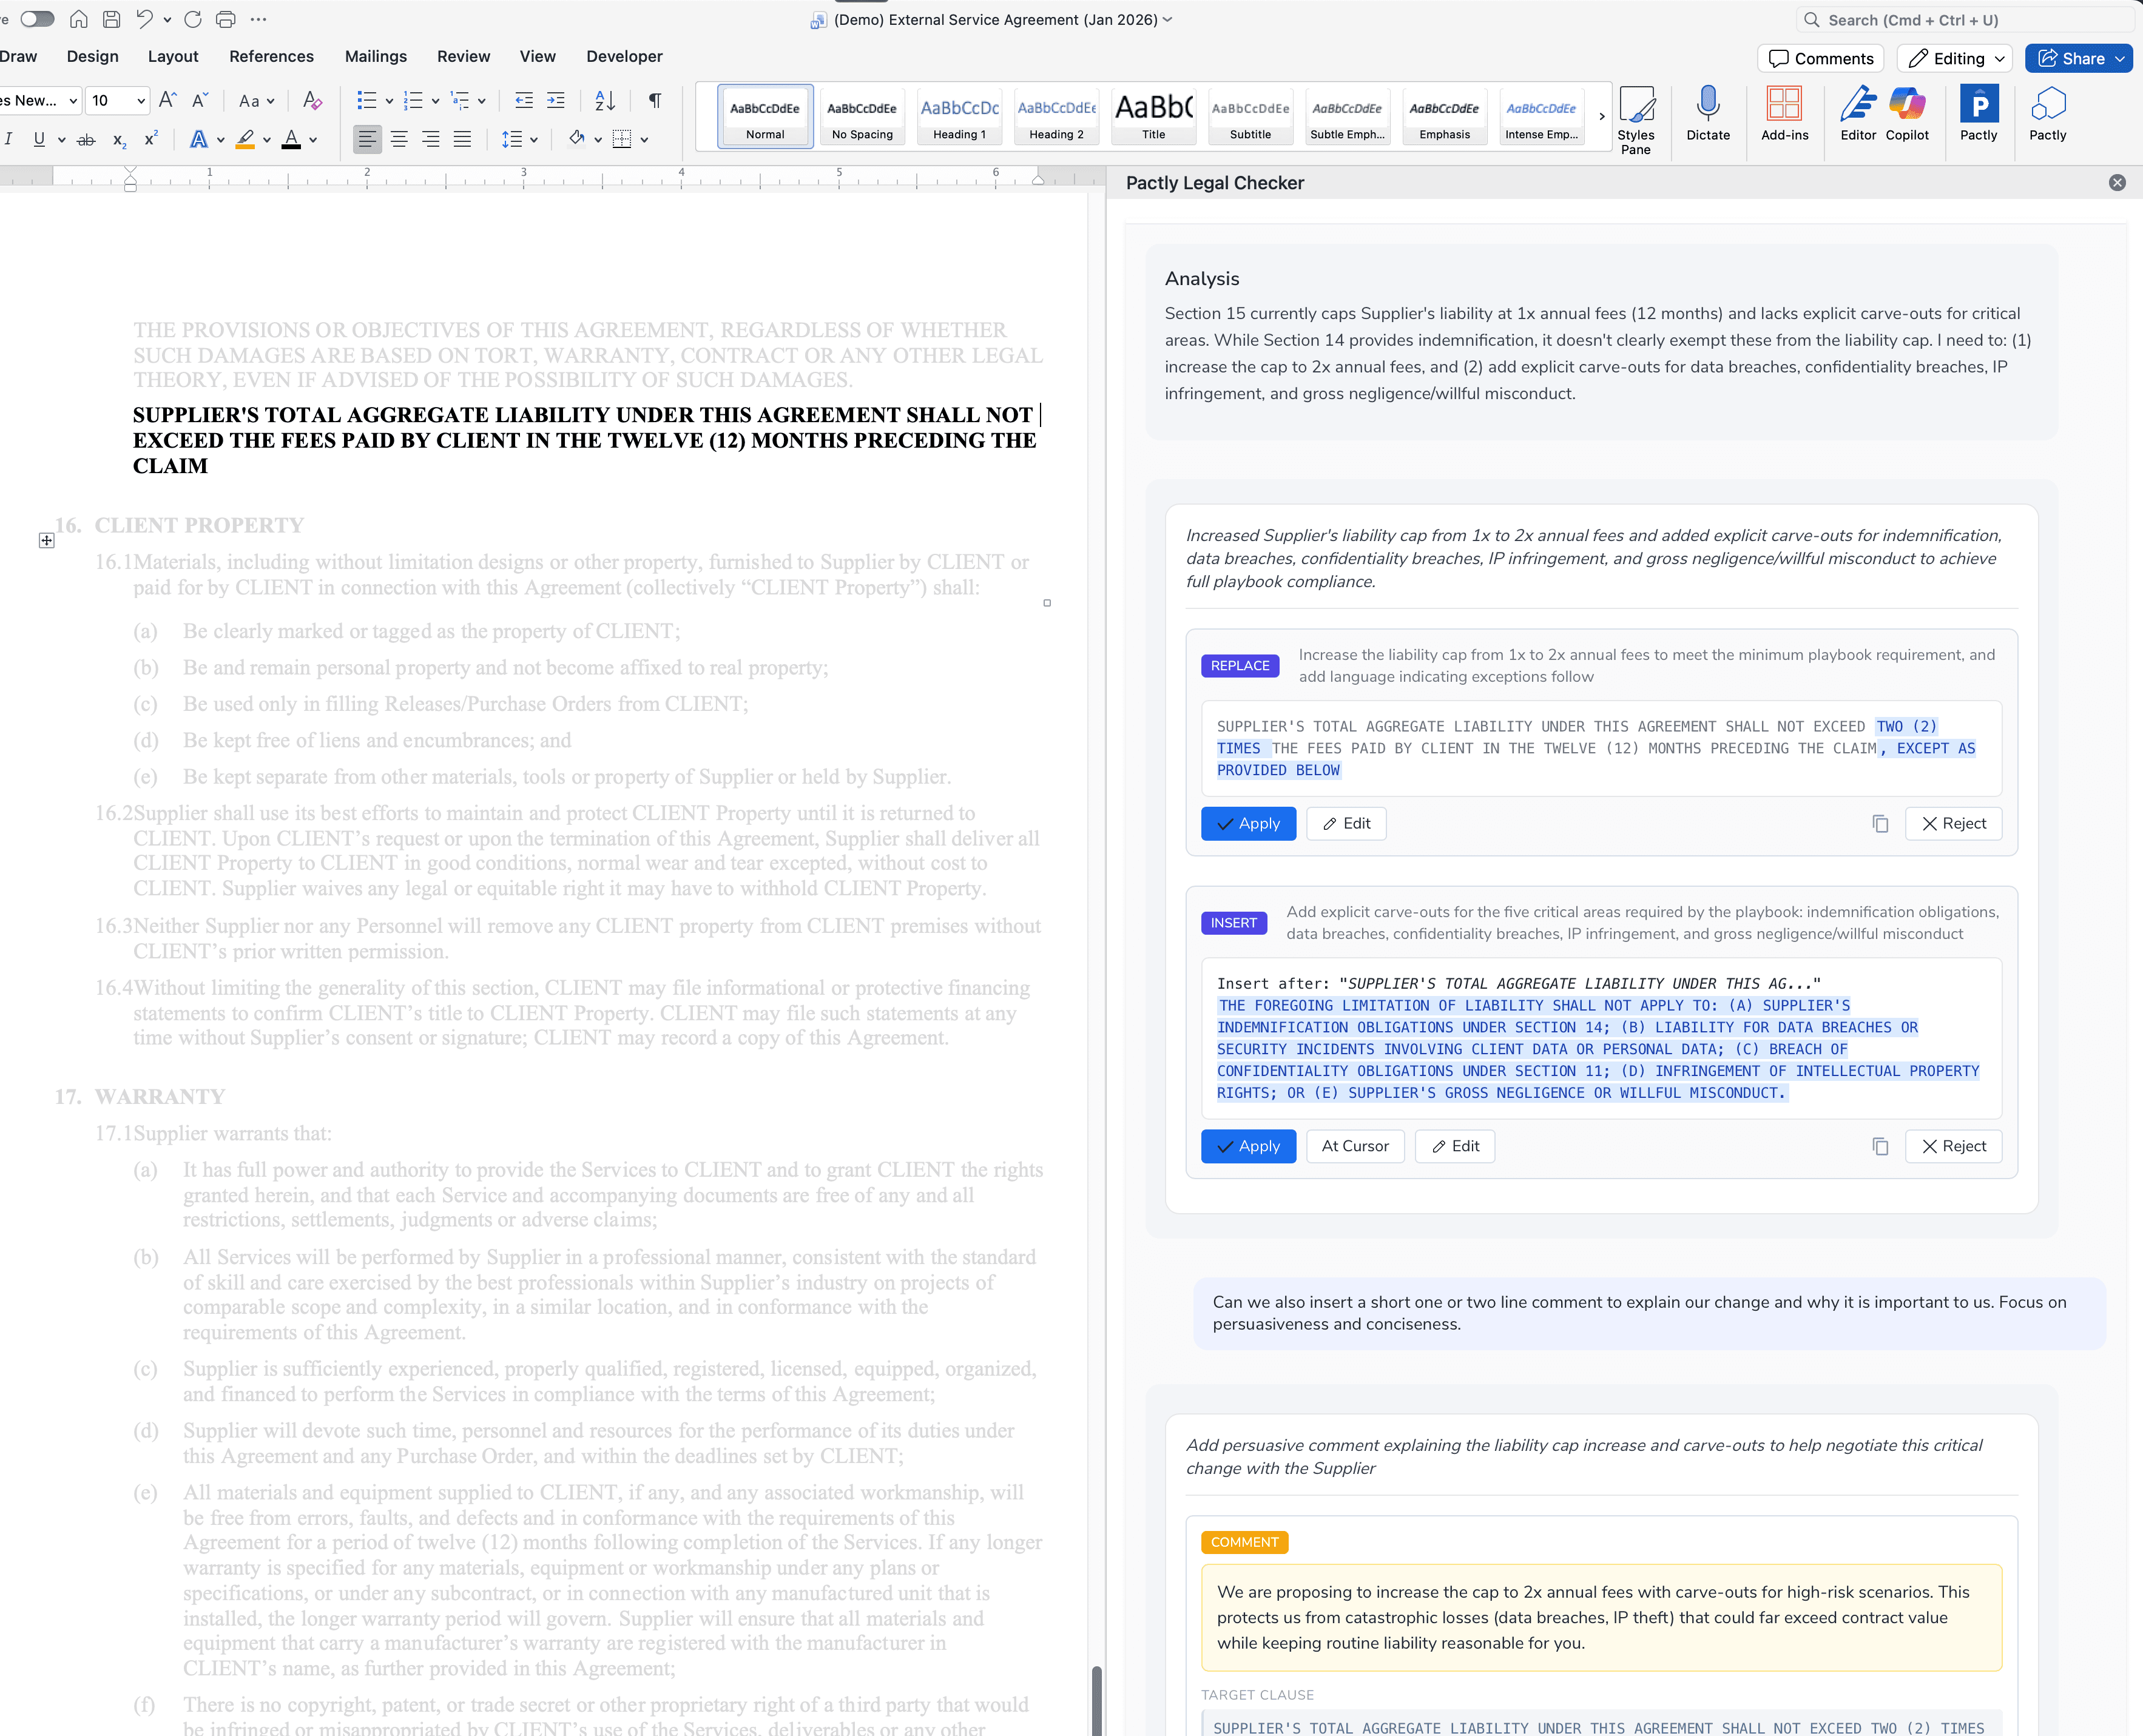Apply the REPLACE liability cap suggestion
This screenshot has width=2143, height=1736.
click(x=1248, y=823)
